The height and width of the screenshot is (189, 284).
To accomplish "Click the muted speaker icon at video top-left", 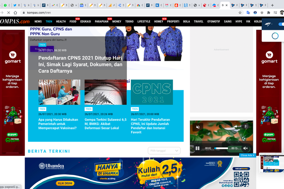I will (197, 127).
